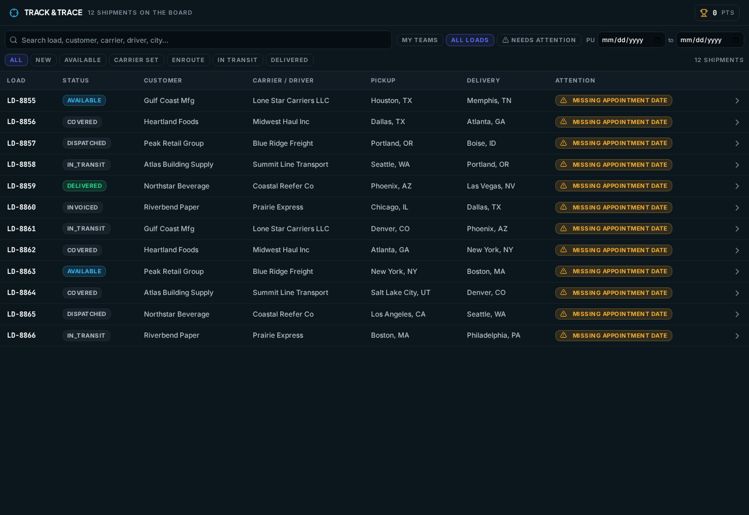Image resolution: width=749 pixels, height=515 pixels.
Task: Click the warning icon on LD-8863 row
Action: point(564,272)
